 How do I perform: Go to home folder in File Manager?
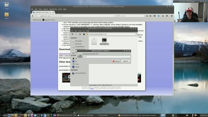click(x=84, y=34)
